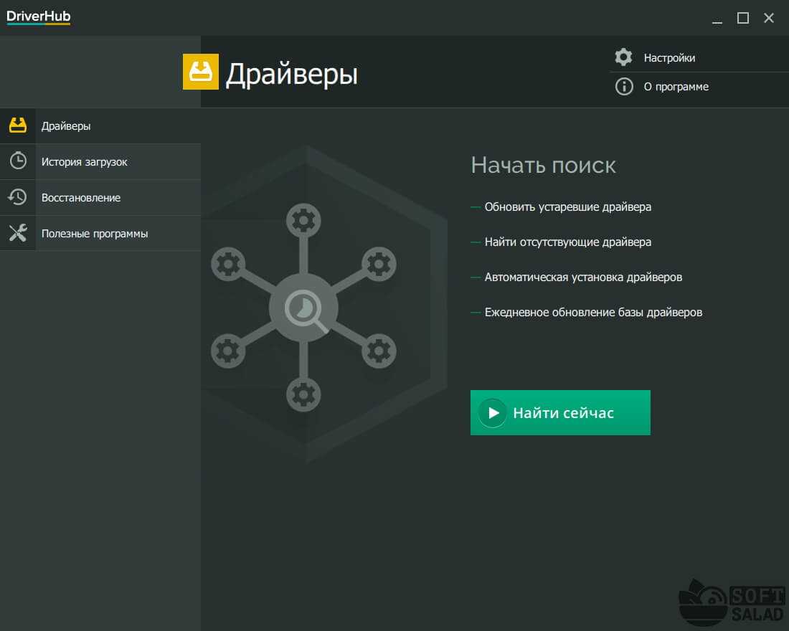Click the История загрузок clock icon
The image size is (789, 631).
18,161
